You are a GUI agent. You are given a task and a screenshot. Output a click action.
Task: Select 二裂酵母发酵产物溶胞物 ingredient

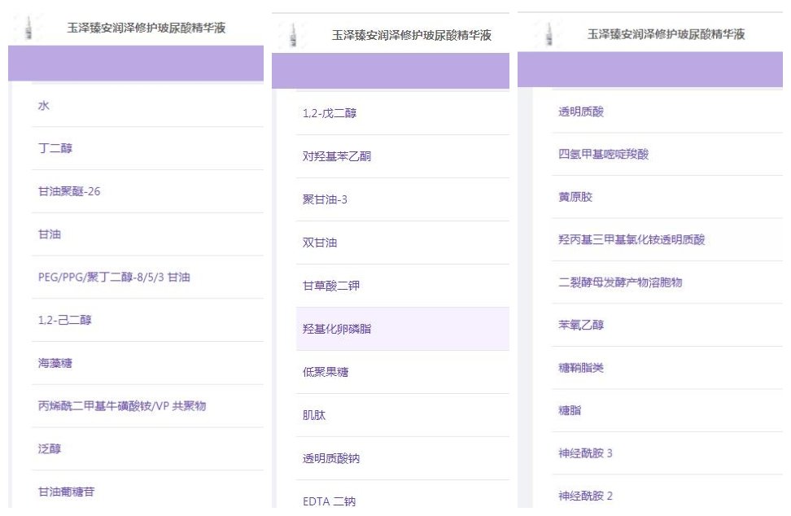click(x=620, y=282)
